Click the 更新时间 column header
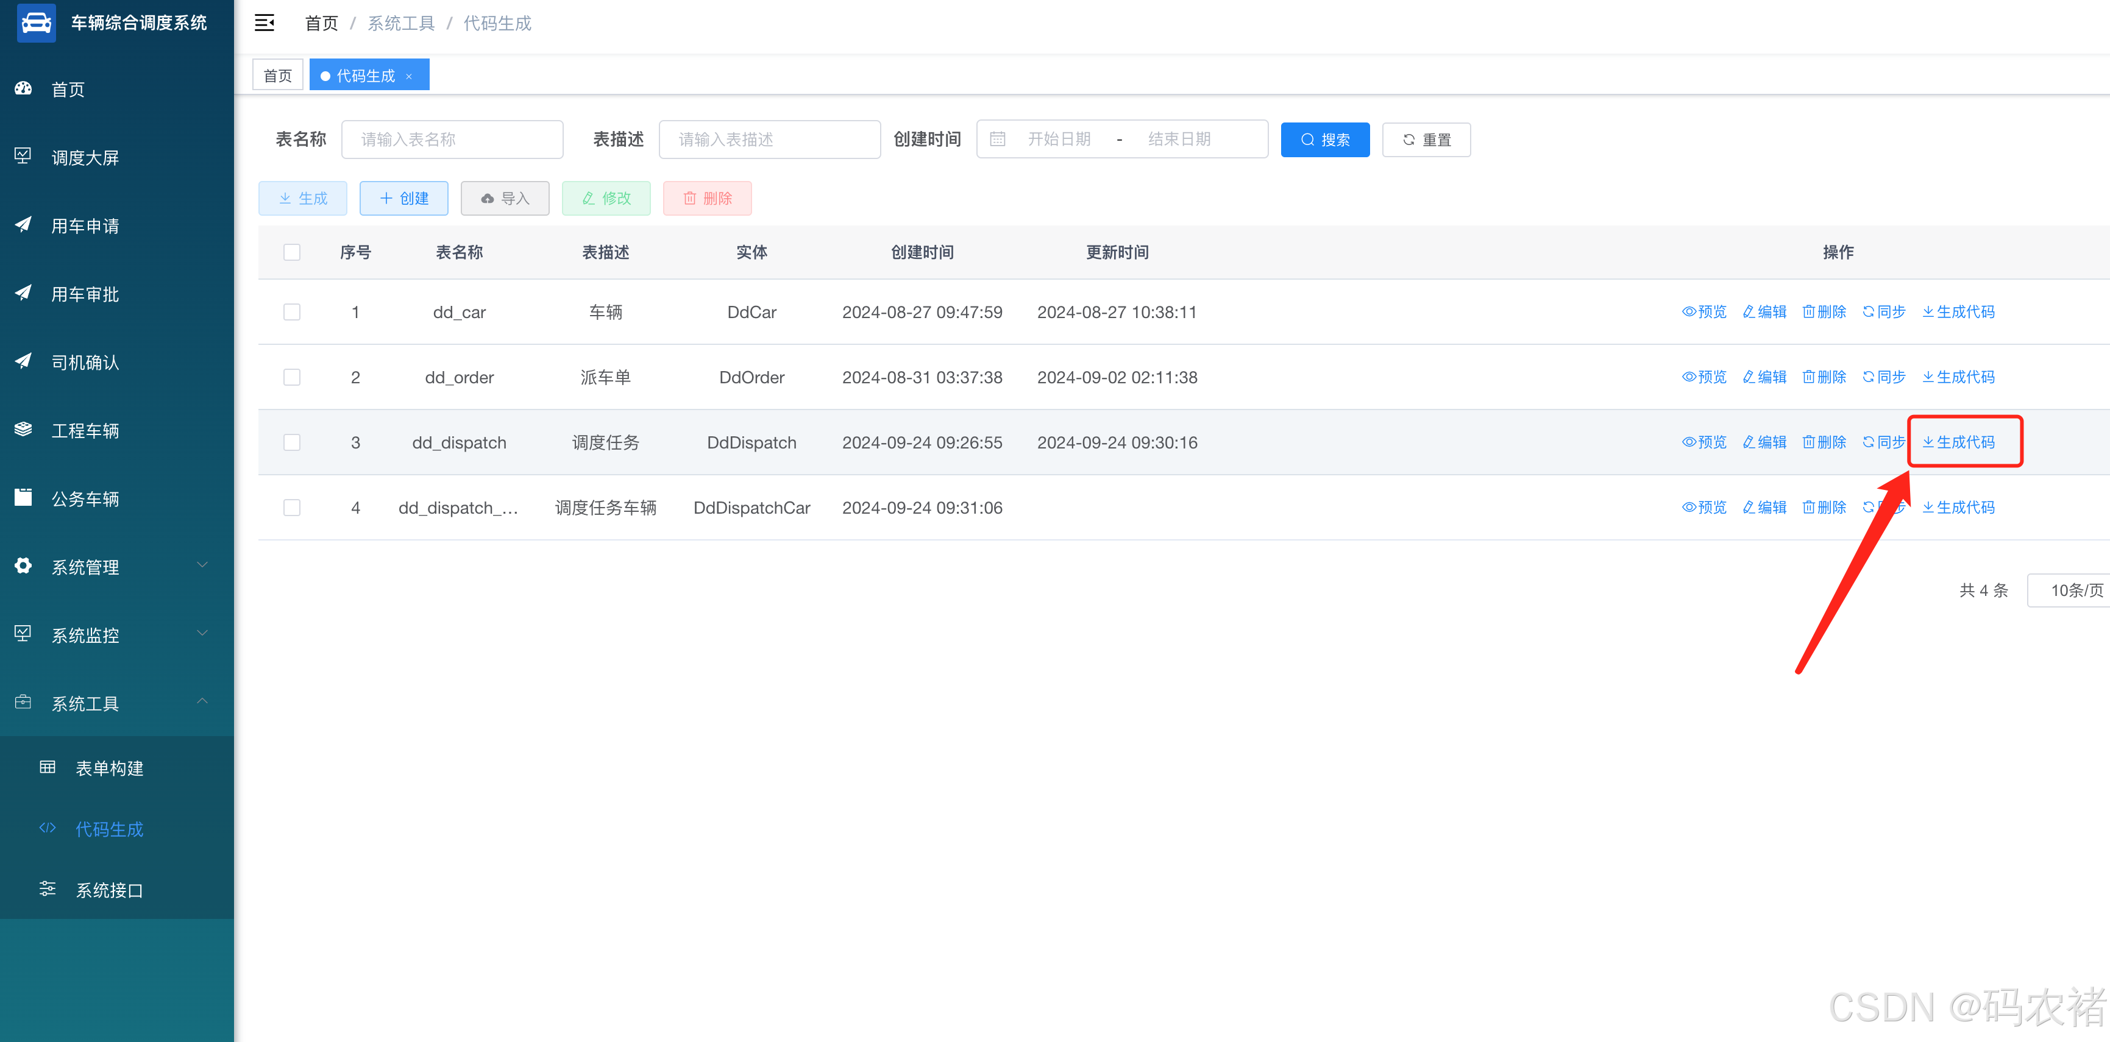 (1117, 252)
